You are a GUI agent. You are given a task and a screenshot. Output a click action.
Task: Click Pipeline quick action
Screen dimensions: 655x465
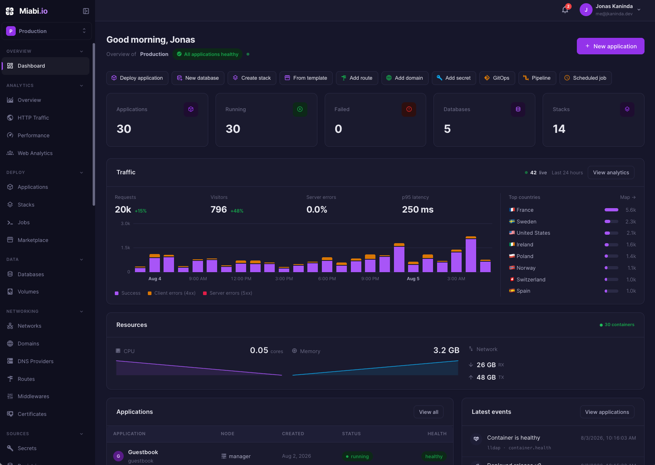(537, 78)
